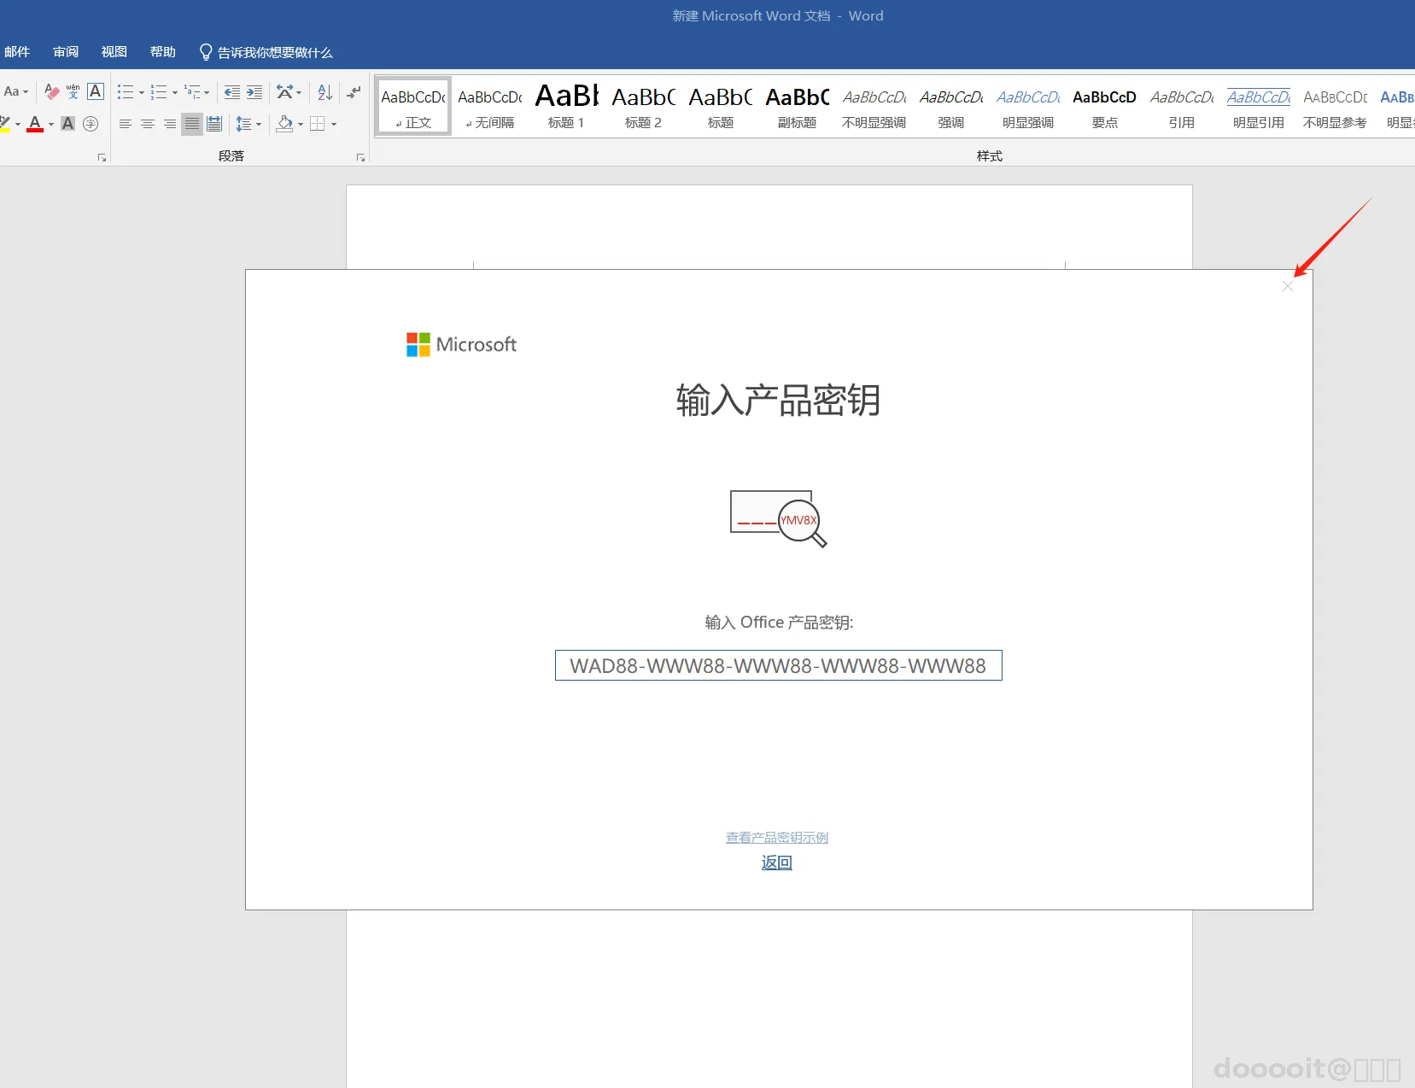The height and width of the screenshot is (1088, 1415).
Task: Open the Paragraph settings dialog launcher
Action: click(x=360, y=157)
